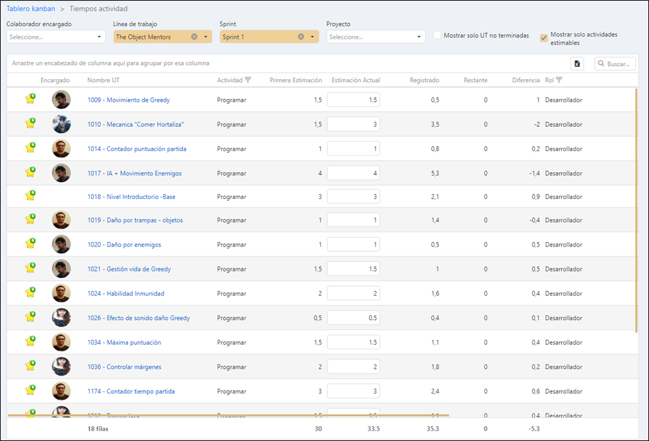The image size is (649, 441).
Task: Sort by Primera Estimación column header
Action: click(x=295, y=80)
